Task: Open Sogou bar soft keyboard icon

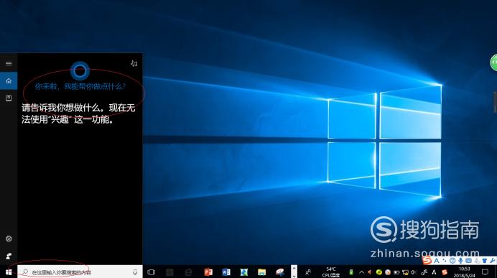Action: click(x=468, y=261)
